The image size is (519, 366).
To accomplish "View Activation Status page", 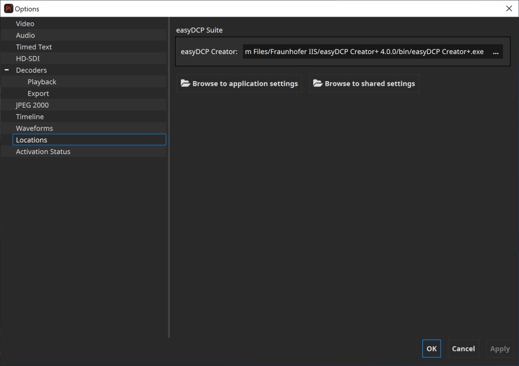I will coord(43,152).
